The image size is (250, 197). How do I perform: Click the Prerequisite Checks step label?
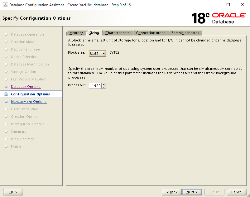click(x=27, y=124)
